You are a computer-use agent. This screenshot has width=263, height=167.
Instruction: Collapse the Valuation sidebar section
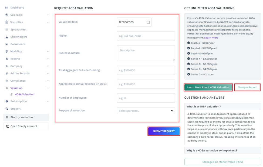(x=48, y=88)
